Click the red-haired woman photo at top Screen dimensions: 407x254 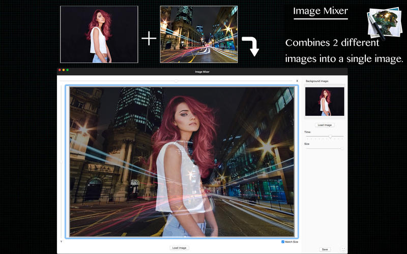pos(99,34)
